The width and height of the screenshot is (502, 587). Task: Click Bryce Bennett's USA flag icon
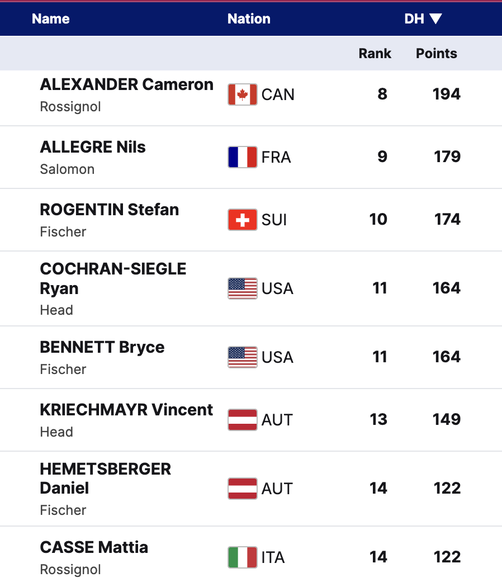point(242,357)
